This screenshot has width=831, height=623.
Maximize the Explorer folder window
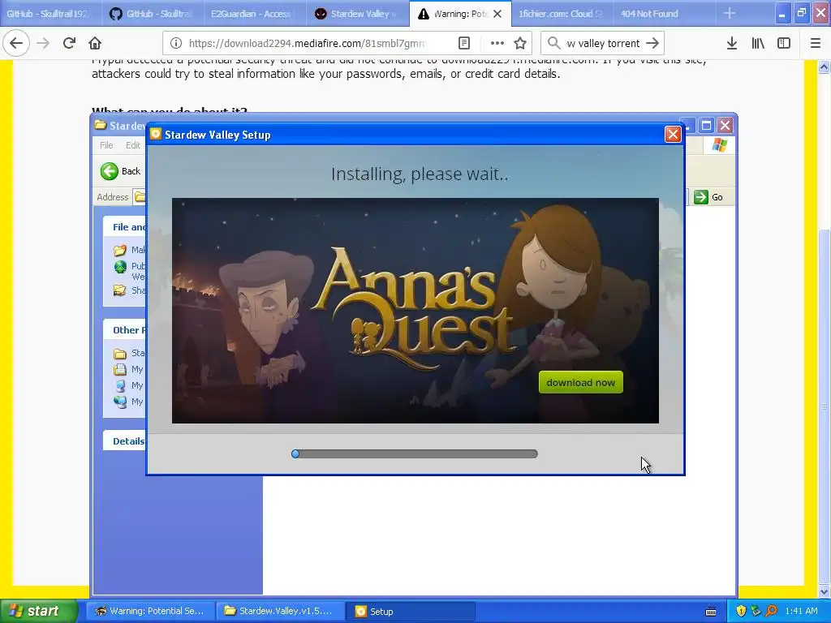[x=707, y=126]
